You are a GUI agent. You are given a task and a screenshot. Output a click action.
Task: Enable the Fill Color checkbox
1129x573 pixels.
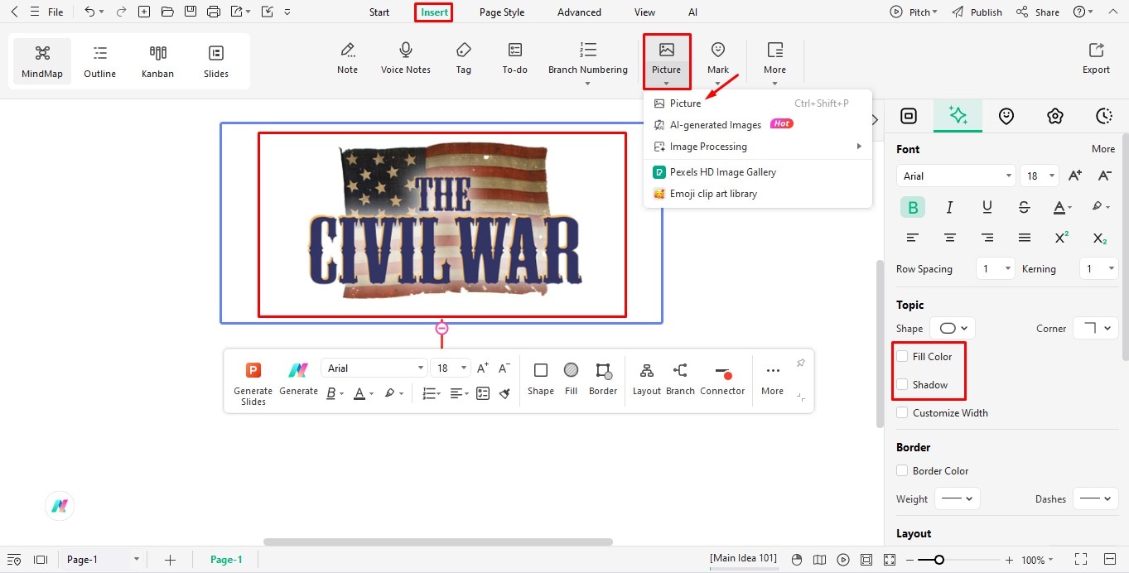(x=902, y=357)
